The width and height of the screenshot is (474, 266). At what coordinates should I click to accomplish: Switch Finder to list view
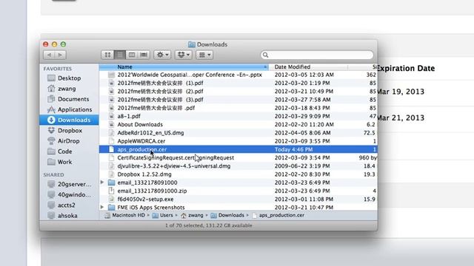coord(120,55)
